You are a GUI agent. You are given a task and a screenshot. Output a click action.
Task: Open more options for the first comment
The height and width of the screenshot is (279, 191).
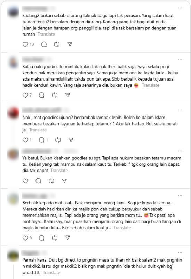pos(180,8)
